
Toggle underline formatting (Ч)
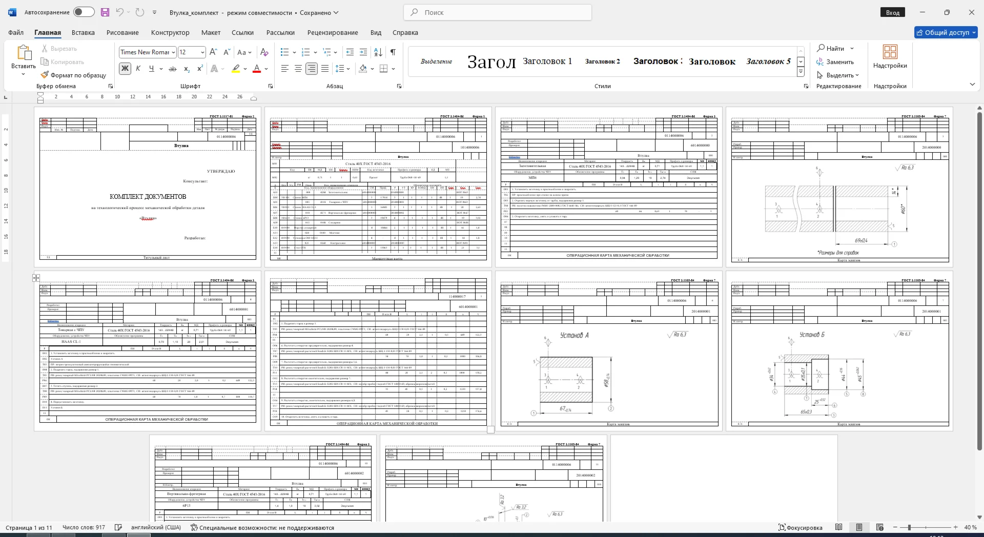(151, 69)
